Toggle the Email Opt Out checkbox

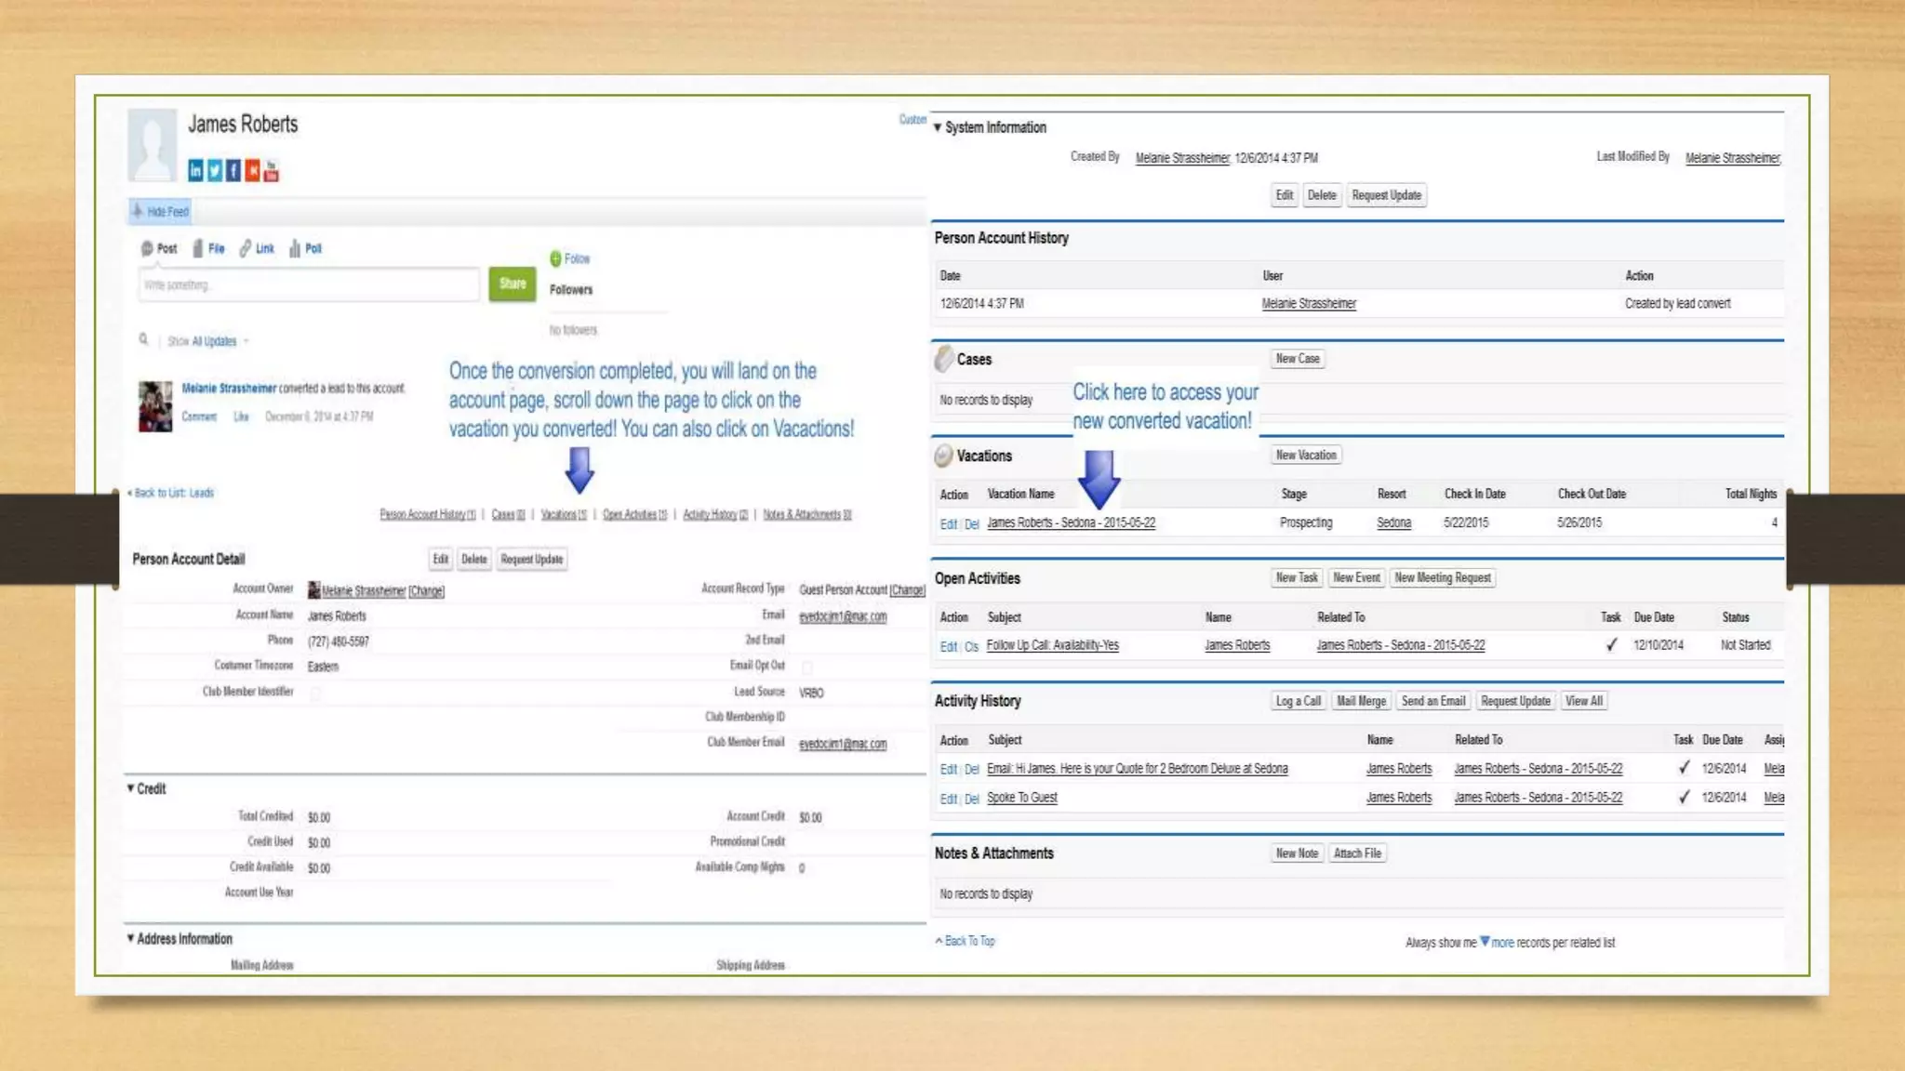pyautogui.click(x=807, y=667)
